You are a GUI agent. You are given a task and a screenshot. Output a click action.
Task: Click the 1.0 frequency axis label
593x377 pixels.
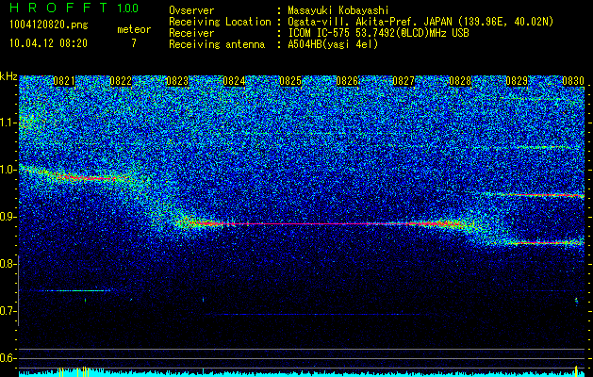(8, 170)
